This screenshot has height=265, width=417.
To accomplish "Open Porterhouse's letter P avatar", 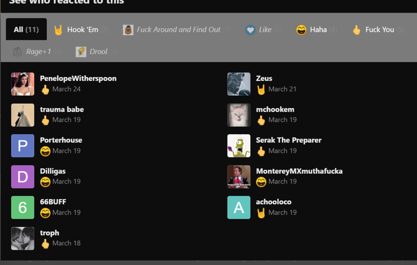I will tap(23, 146).
